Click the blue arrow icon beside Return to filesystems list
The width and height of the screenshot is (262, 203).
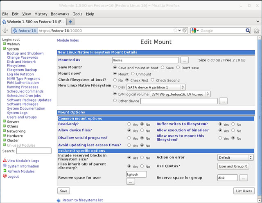pyautogui.click(x=59, y=200)
